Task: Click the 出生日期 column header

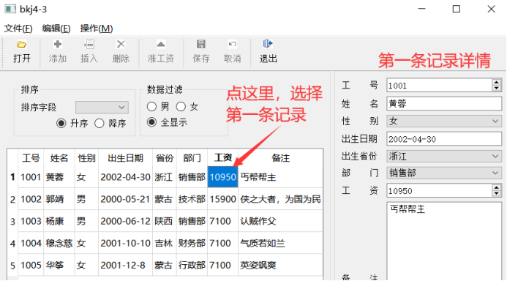Action: [125, 158]
